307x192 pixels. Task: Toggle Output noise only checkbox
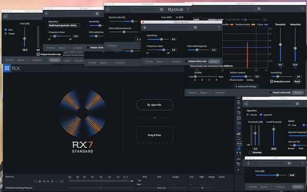[271, 93]
